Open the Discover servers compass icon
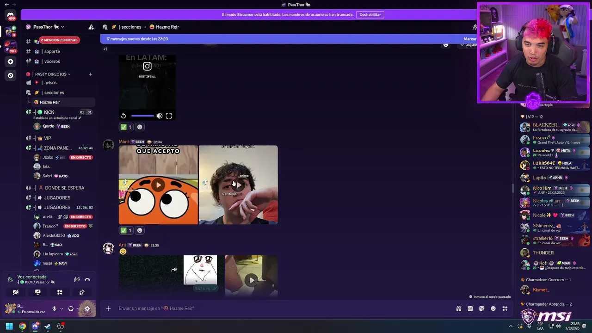The width and height of the screenshot is (592, 333). point(10,75)
